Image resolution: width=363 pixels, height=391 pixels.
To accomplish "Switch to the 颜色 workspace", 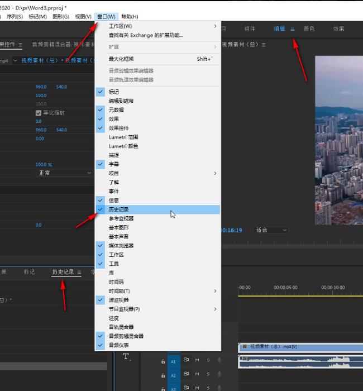I will point(309,29).
